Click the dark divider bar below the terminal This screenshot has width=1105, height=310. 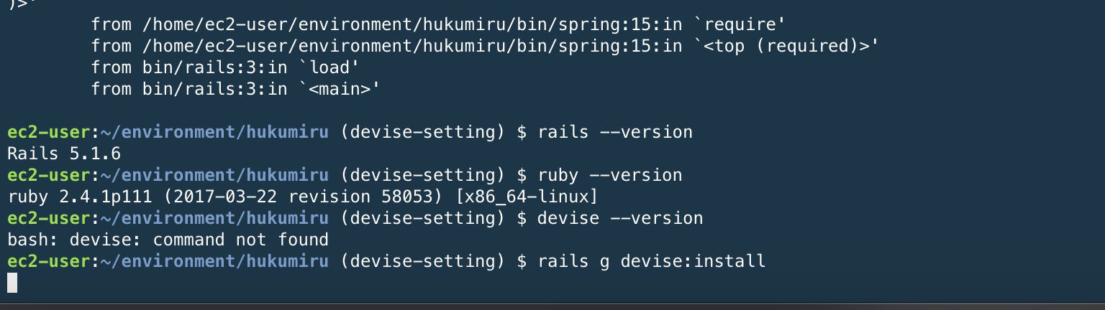click(x=552, y=306)
